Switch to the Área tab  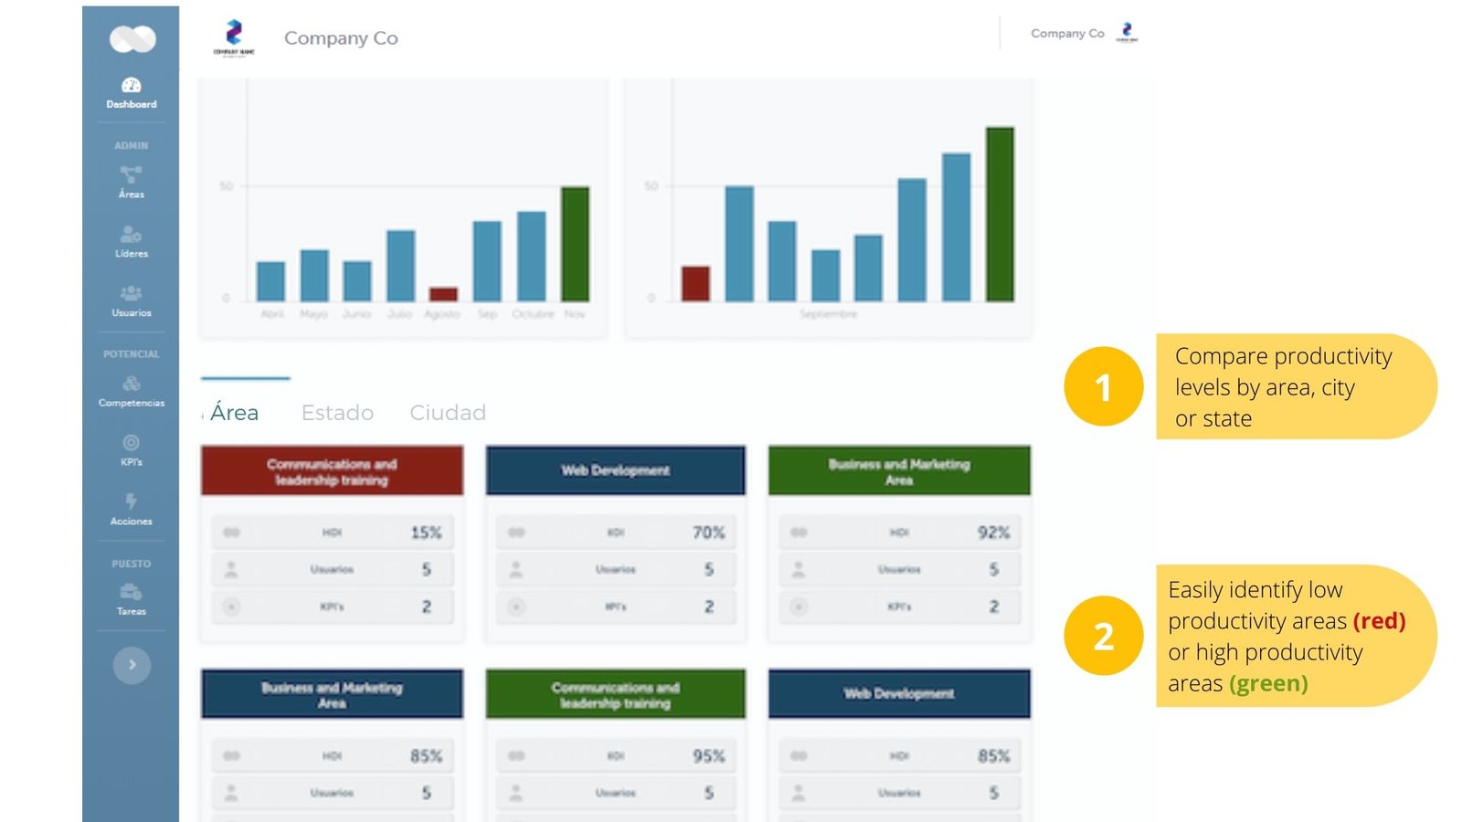pyautogui.click(x=234, y=413)
